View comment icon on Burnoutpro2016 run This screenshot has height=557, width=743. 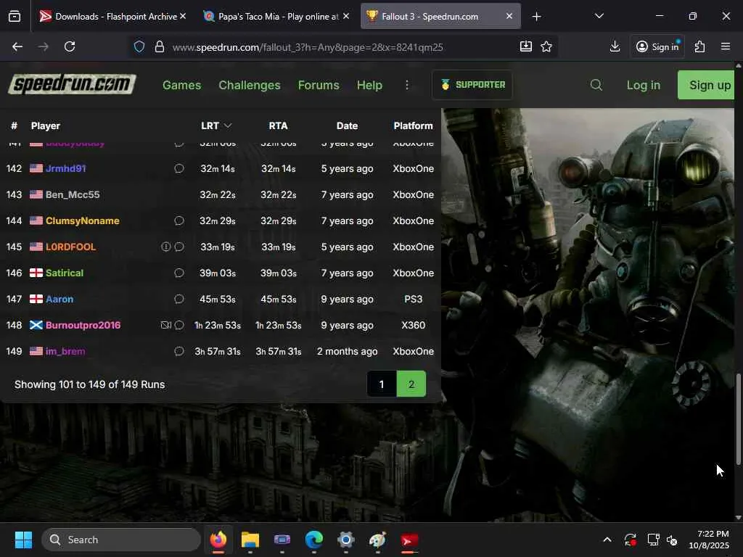pyautogui.click(x=178, y=325)
